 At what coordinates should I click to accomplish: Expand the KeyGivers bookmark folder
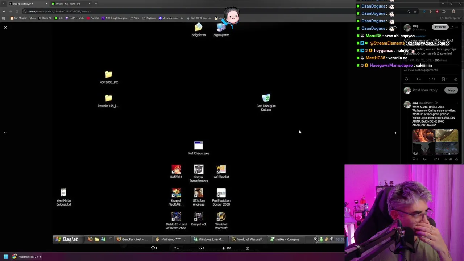pos(149,18)
